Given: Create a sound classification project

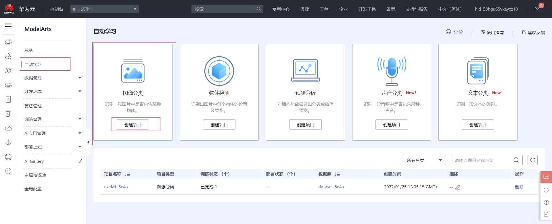Looking at the screenshot, I should pyautogui.click(x=392, y=125).
